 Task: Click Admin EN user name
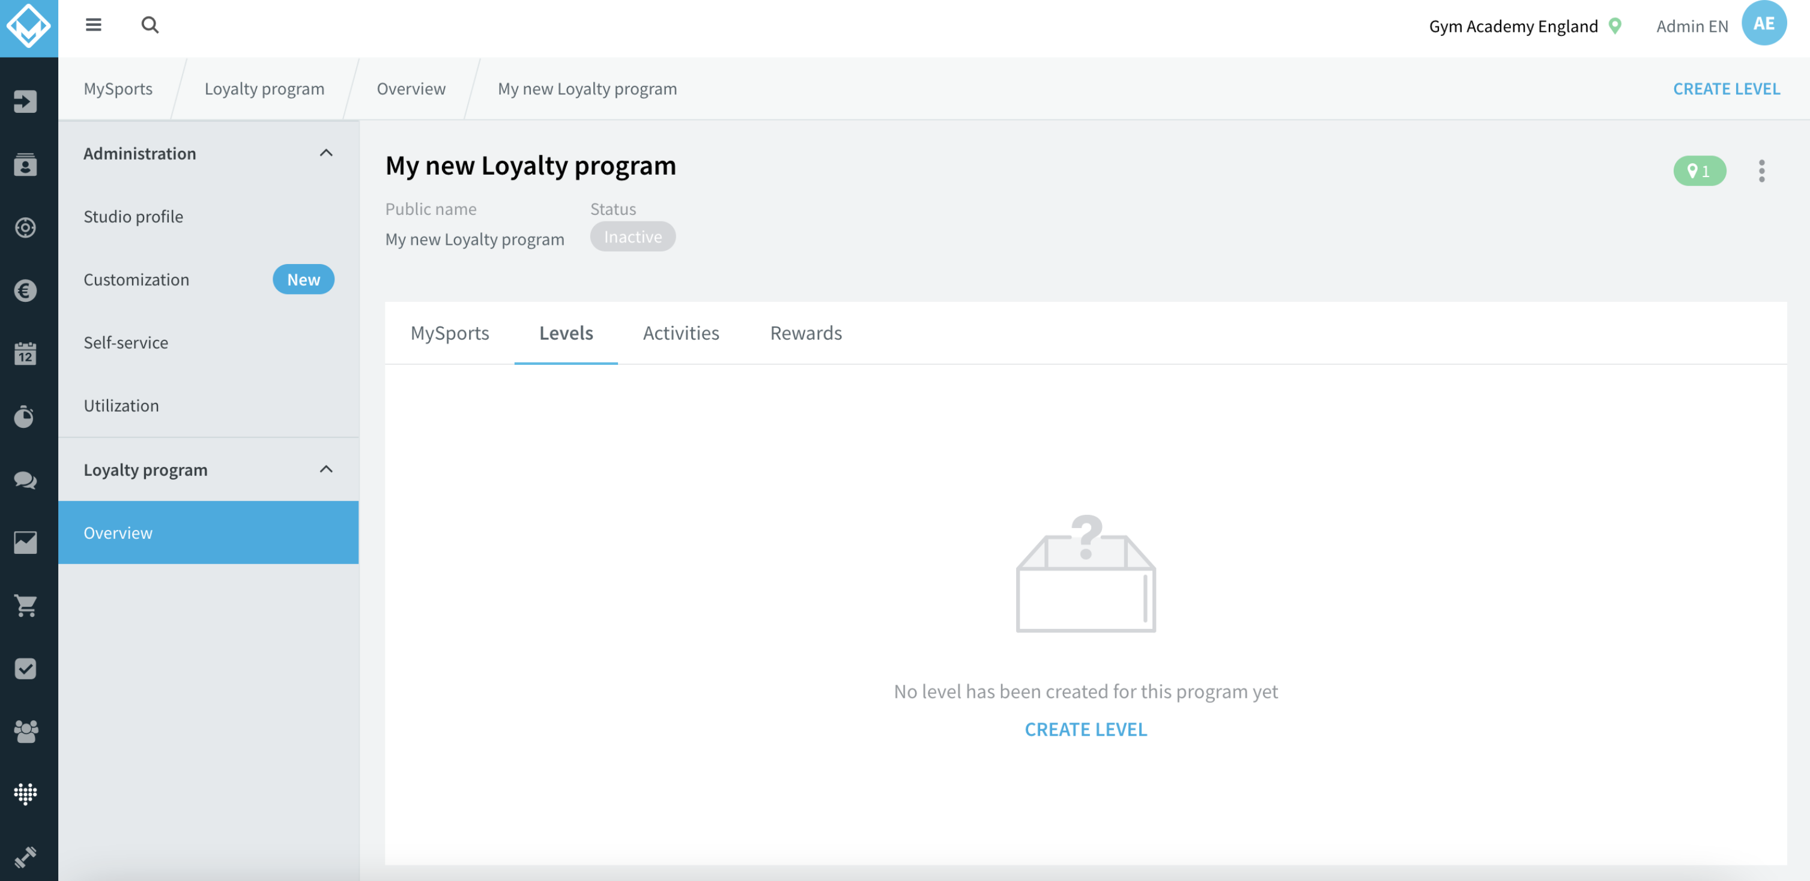[x=1692, y=26]
